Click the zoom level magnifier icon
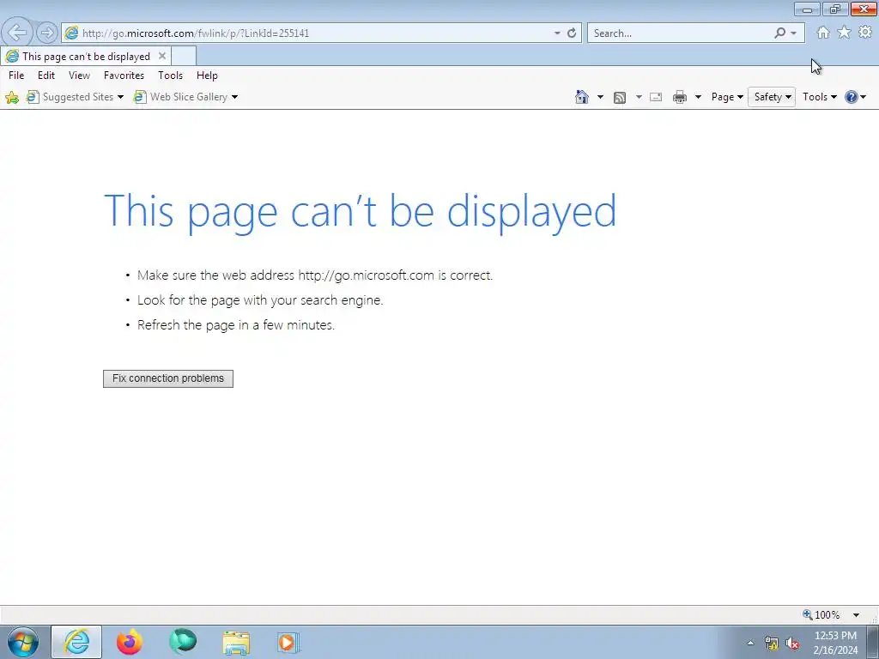Image resolution: width=879 pixels, height=659 pixels. 807,614
